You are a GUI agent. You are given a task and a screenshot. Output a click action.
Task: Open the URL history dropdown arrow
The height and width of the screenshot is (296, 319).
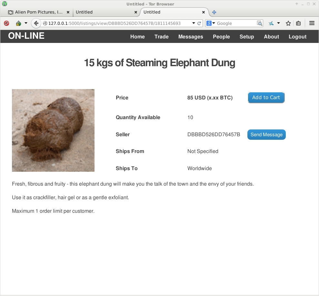[194, 23]
